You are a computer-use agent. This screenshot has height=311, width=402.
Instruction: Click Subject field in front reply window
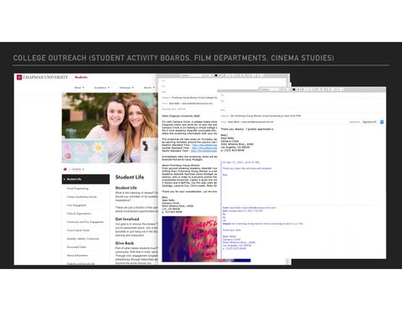(x=302, y=116)
